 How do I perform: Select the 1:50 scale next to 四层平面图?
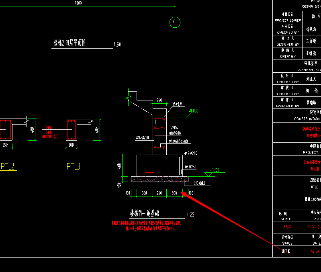[x=117, y=45]
